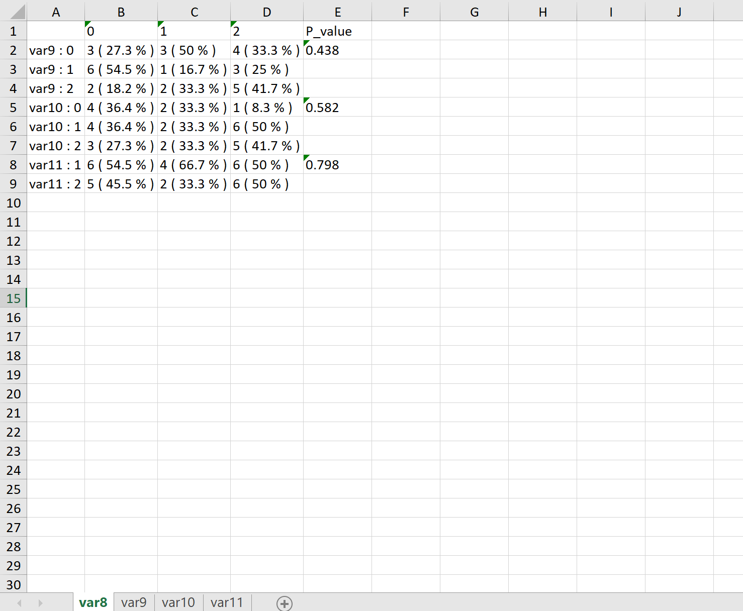743x611 pixels.
Task: Select column E header
Action: 338,11
